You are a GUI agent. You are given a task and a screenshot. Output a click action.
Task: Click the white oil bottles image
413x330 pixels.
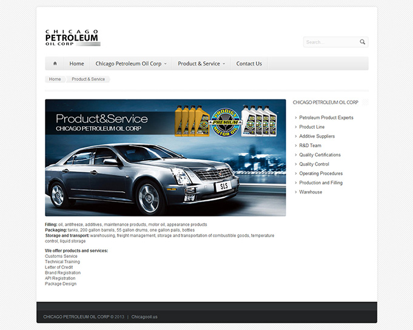click(x=259, y=121)
